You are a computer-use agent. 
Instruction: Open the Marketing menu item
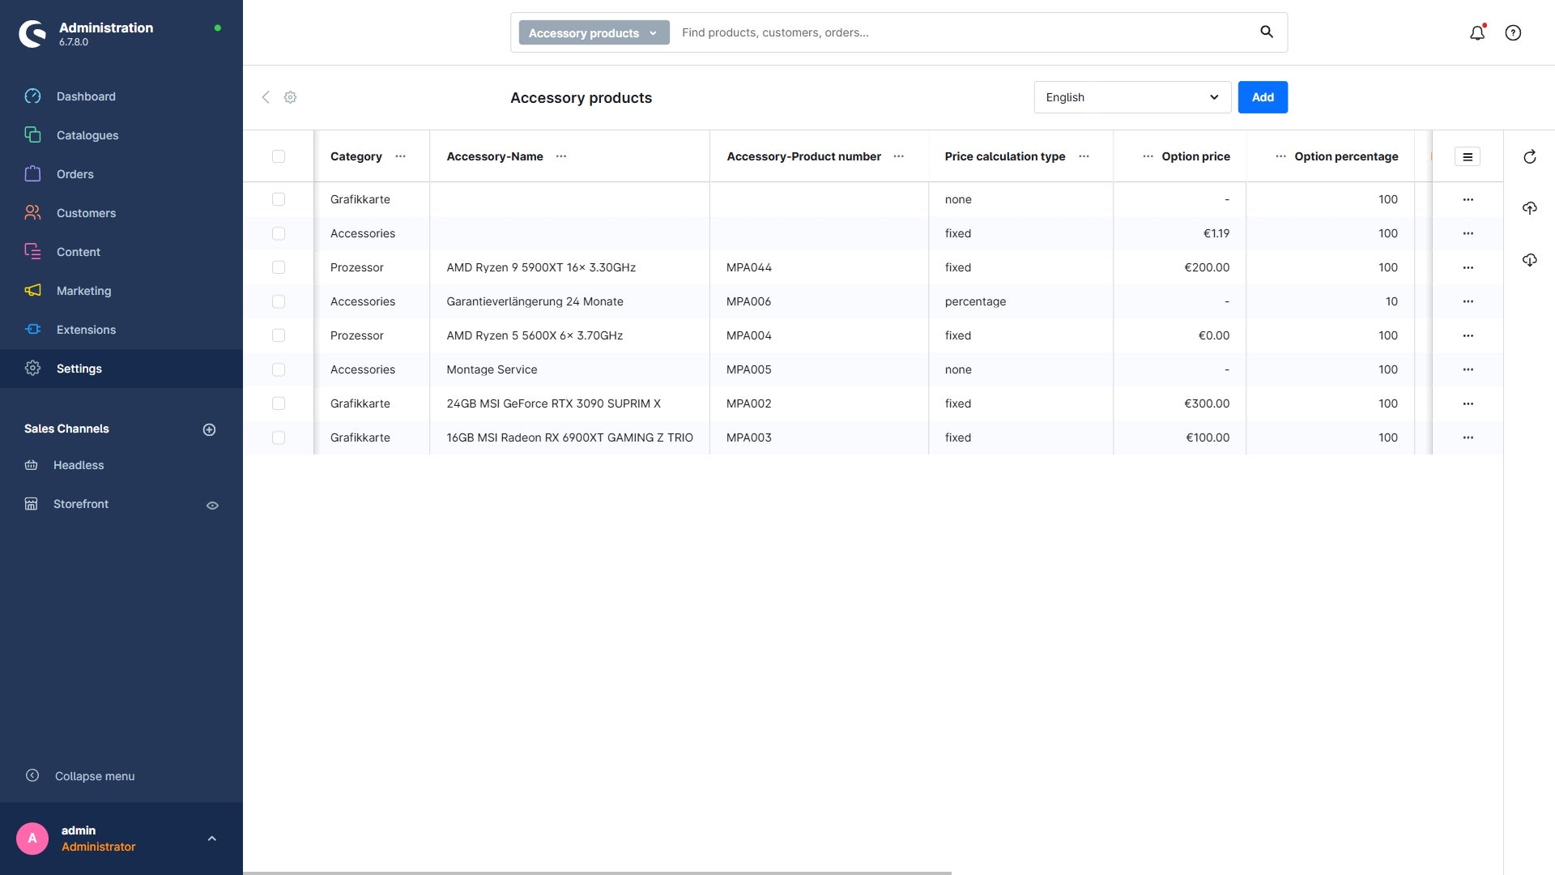click(83, 291)
